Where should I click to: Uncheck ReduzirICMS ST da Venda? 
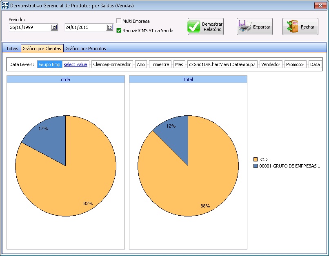(x=119, y=31)
